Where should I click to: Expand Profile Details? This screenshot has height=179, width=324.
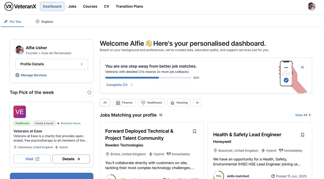pyautogui.click(x=52, y=64)
